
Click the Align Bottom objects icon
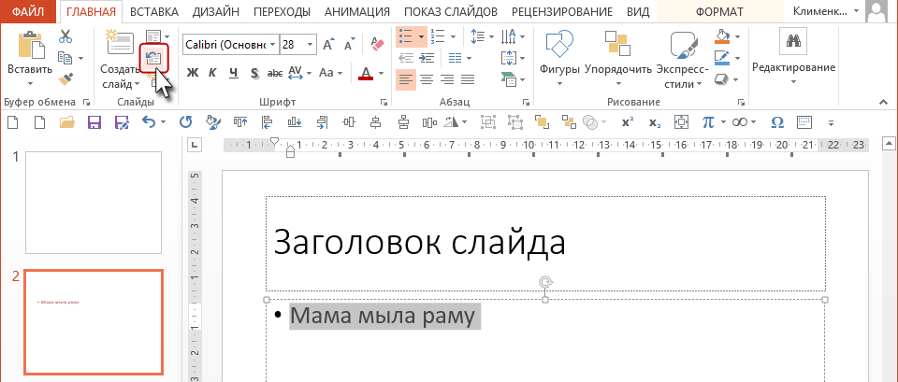295,122
